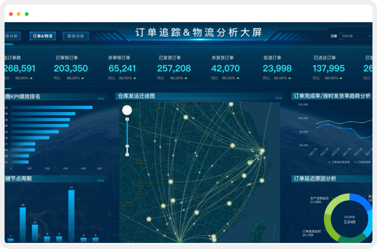
Task: Click the 开始日期 date input field
Action: 353,36
